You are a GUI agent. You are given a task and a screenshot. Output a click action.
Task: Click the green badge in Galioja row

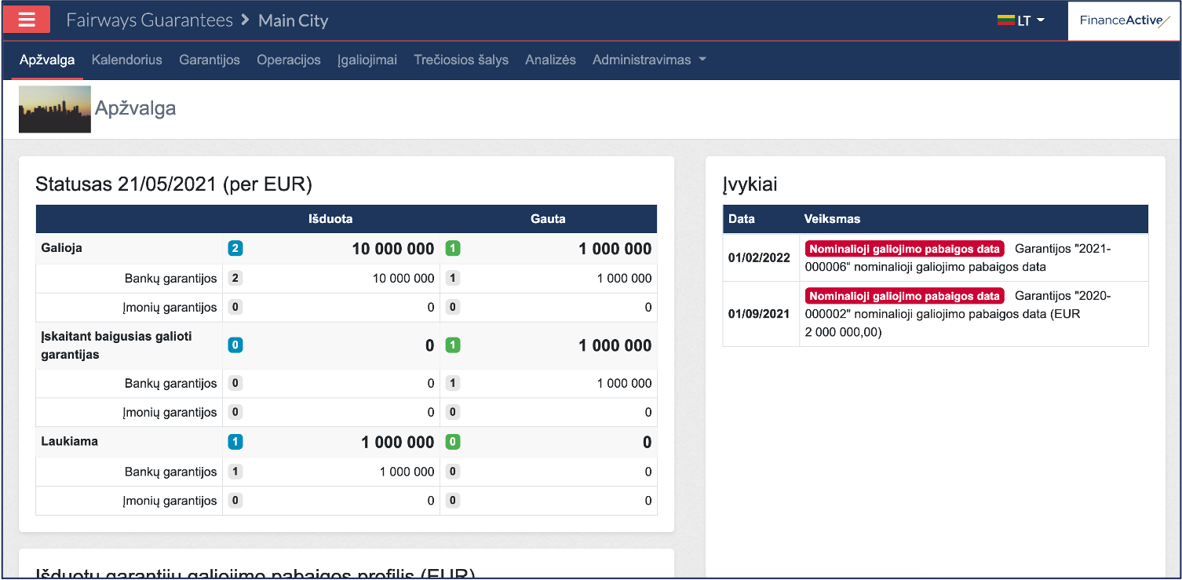452,249
